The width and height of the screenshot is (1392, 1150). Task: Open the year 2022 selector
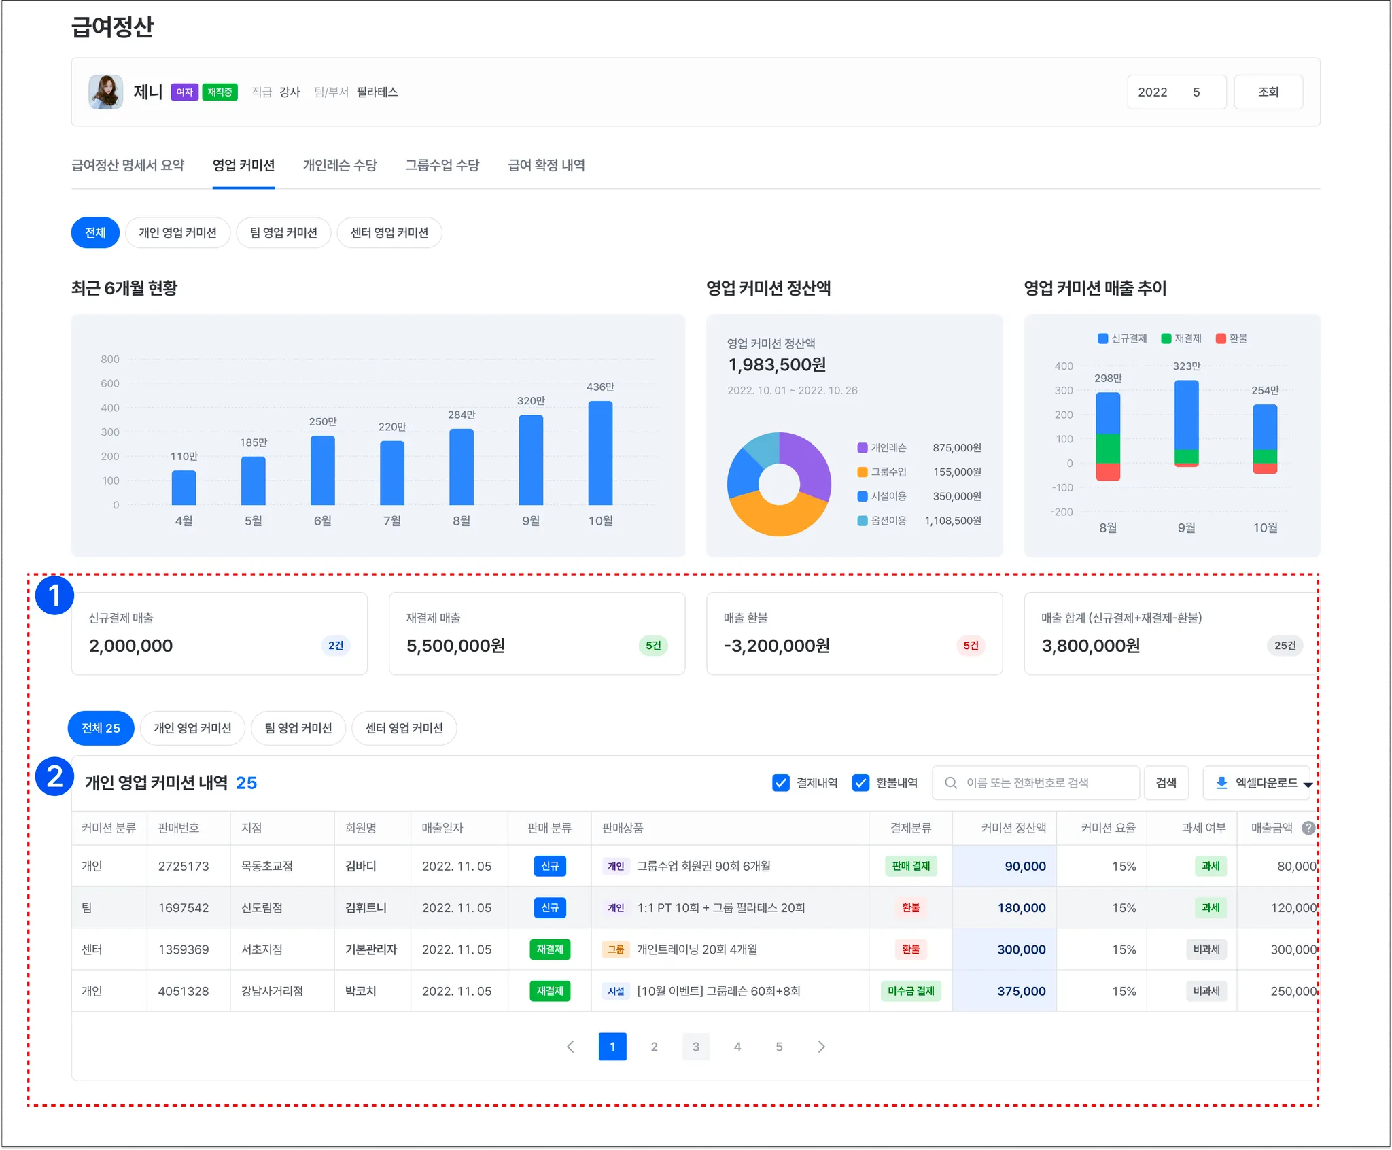(1152, 92)
